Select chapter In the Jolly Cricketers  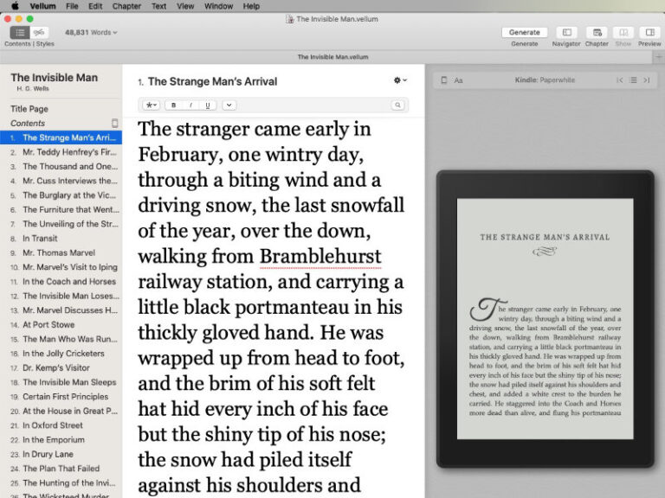61,354
